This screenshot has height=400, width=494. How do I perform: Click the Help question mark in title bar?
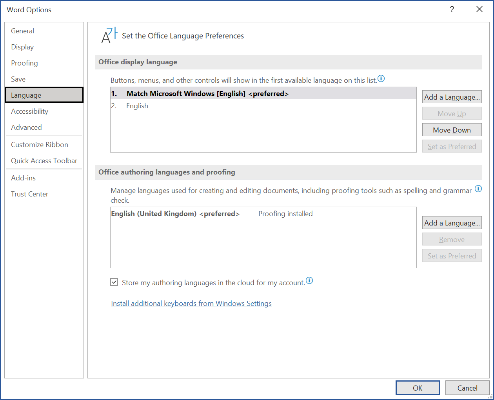452,9
